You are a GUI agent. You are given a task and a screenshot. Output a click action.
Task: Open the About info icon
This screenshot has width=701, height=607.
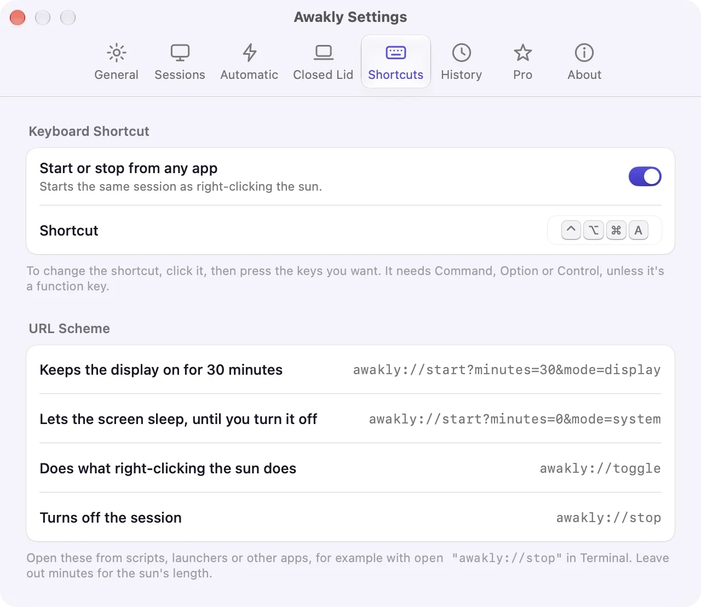pos(584,53)
